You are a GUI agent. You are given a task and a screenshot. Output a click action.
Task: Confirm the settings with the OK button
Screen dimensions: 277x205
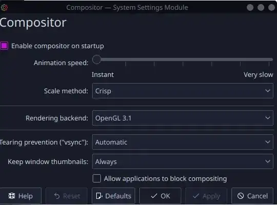[160, 196]
